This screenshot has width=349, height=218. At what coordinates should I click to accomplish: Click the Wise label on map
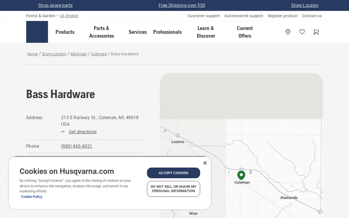[x=193, y=213]
